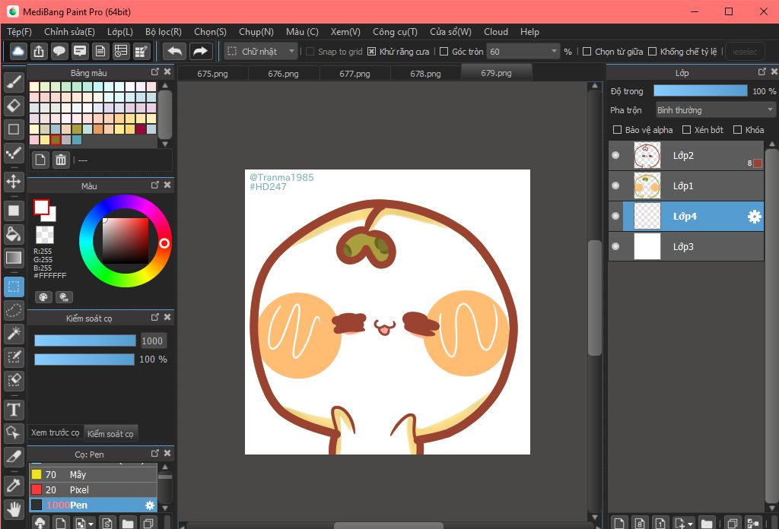779x529 pixels.
Task: Switch to the 677.png tab
Action: coord(355,74)
